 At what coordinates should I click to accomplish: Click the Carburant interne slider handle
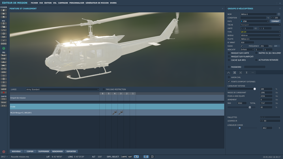255,89
